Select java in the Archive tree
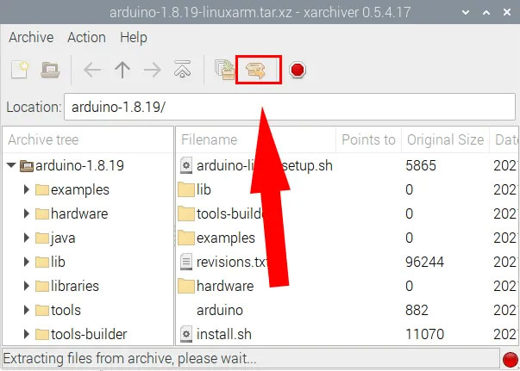The width and height of the screenshot is (520, 371). (x=63, y=238)
